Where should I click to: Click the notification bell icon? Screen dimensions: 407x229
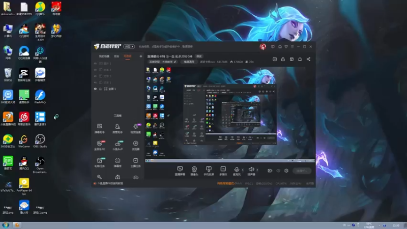coord(300,59)
